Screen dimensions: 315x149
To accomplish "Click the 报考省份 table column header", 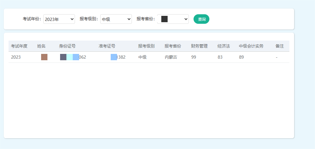I will coord(173,46).
